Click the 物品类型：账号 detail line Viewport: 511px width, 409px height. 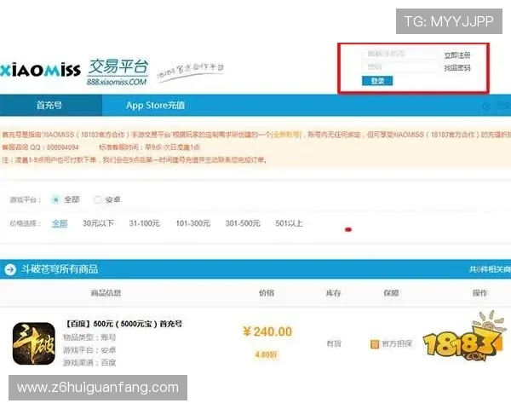pos(89,337)
